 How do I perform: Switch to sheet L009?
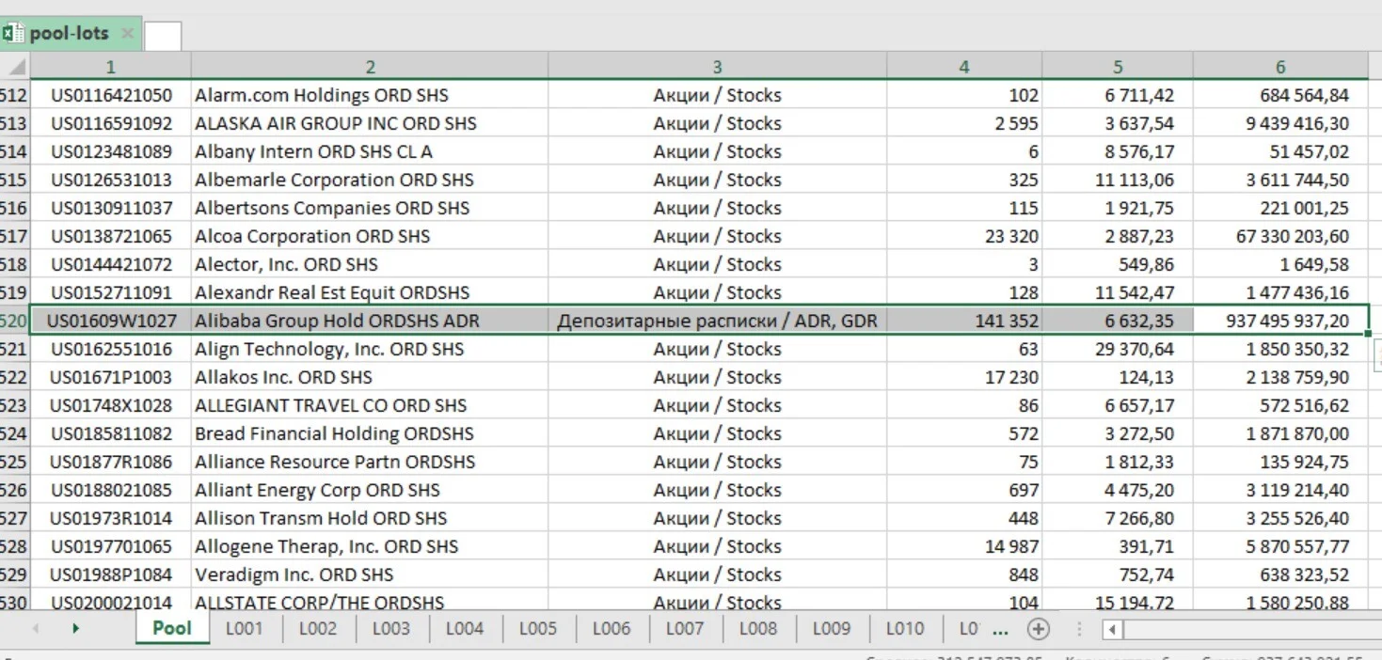coord(832,628)
